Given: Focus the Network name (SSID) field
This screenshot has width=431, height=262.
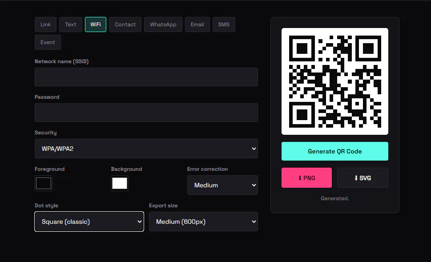Looking at the screenshot, I should coord(146,77).
